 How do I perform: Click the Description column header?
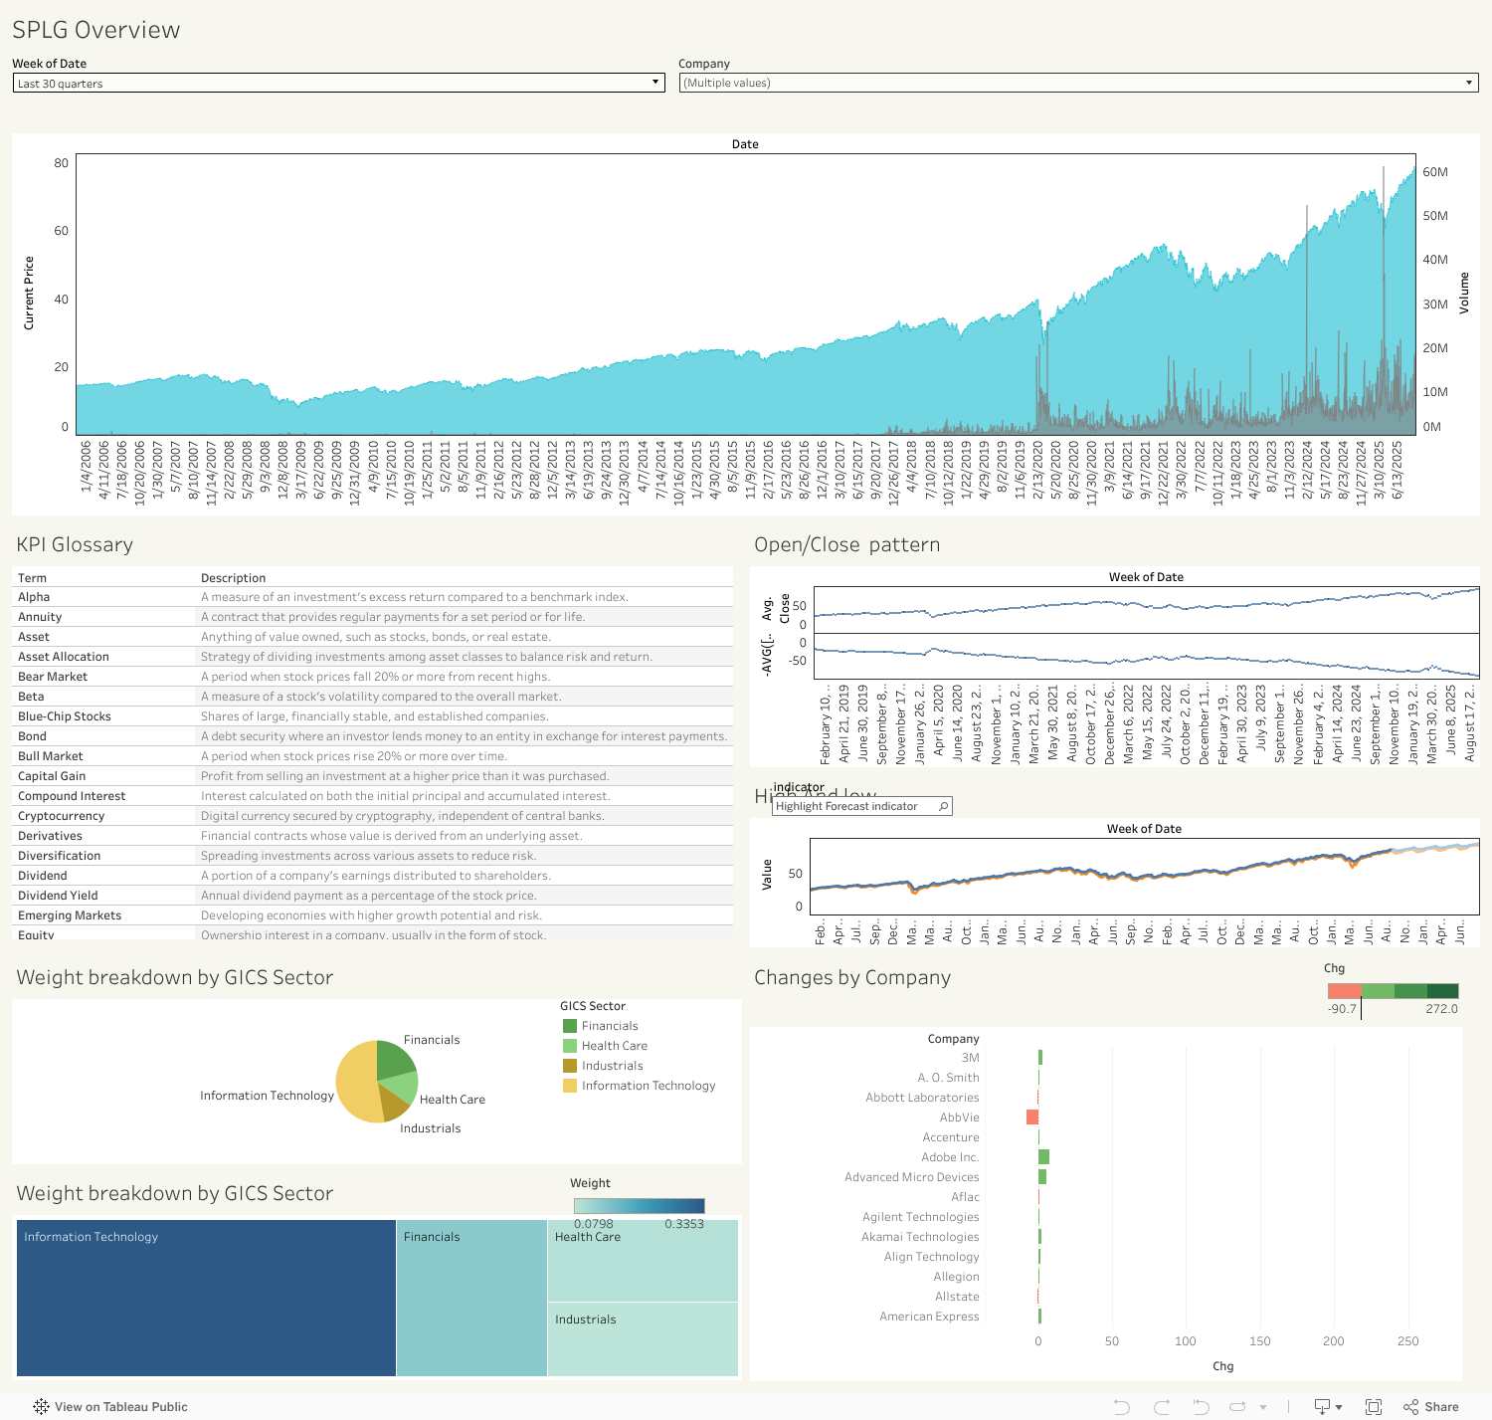pos(234,578)
